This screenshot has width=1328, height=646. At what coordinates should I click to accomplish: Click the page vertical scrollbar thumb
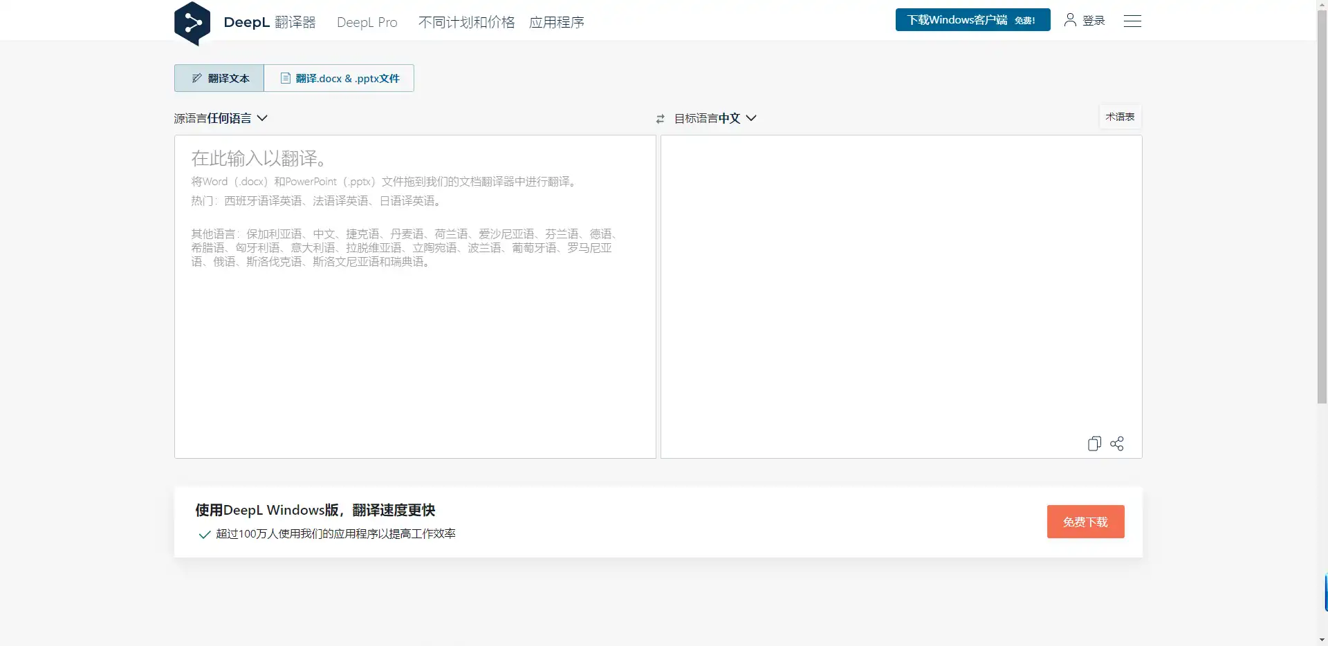click(1322, 206)
